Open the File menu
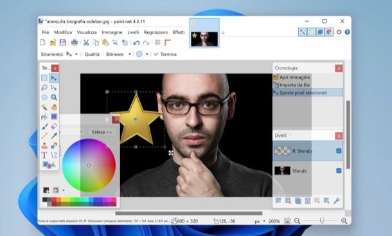This screenshot has width=392, height=236. click(46, 32)
